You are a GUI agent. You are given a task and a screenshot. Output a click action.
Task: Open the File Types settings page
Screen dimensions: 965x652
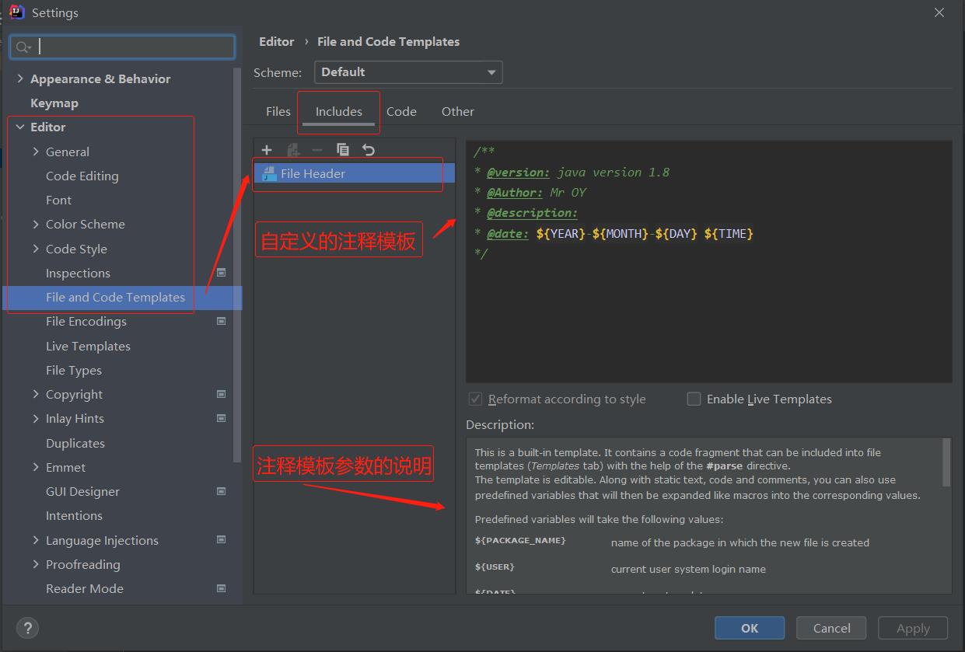coord(74,370)
